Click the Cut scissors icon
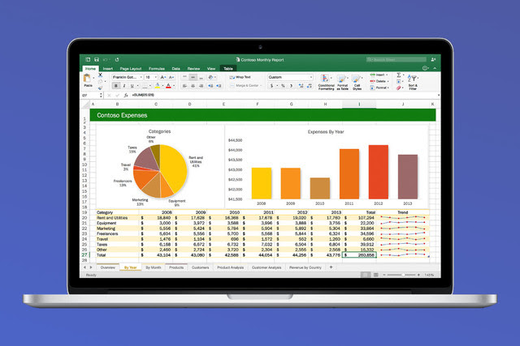The width and height of the screenshot is (520, 346). (100, 75)
